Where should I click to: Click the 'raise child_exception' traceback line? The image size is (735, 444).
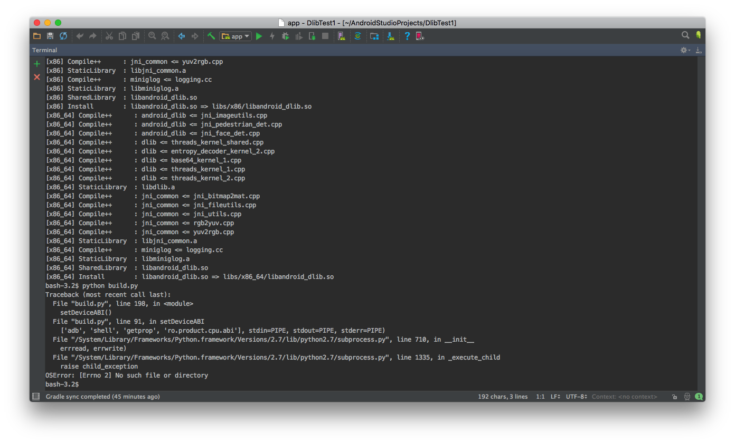click(x=99, y=366)
